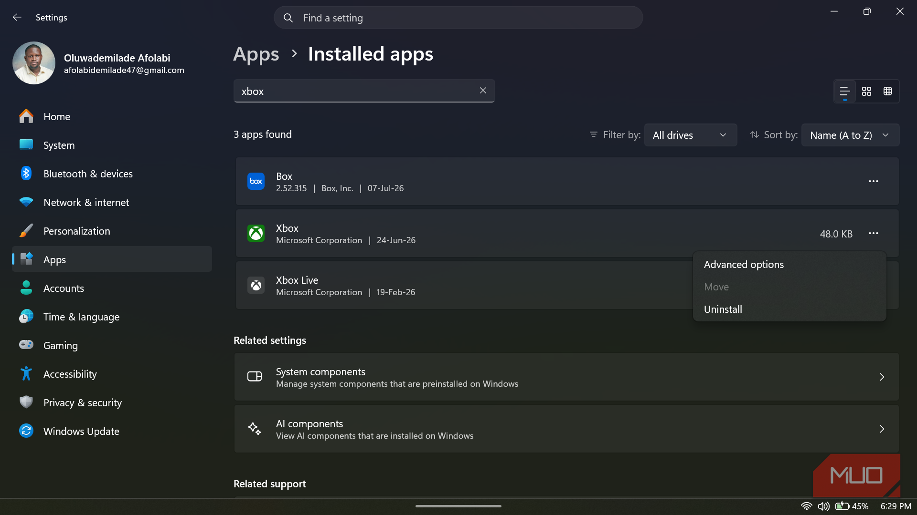The height and width of the screenshot is (515, 917).
Task: Switch to grid view layout
Action: tap(866, 91)
